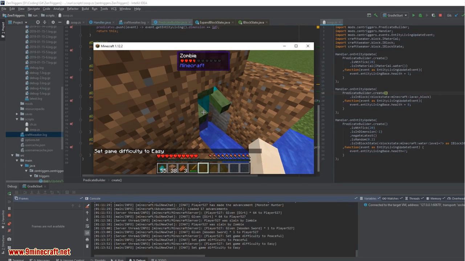Expand the saves folder in tree
The image size is (465, 261).
[17, 114]
